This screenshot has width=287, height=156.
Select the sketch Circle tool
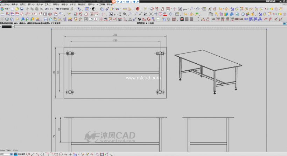42,154
